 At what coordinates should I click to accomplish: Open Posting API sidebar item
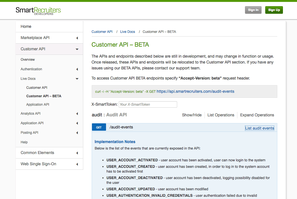click(29, 133)
